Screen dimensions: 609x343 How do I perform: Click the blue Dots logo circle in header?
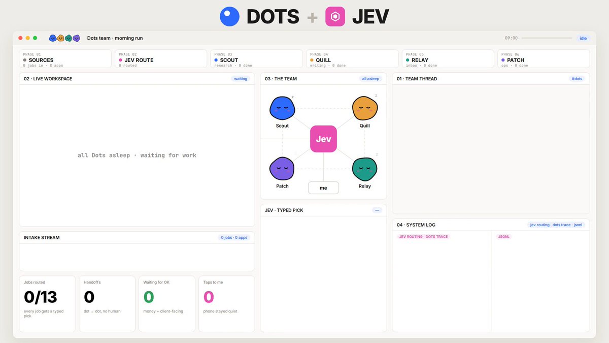click(229, 16)
